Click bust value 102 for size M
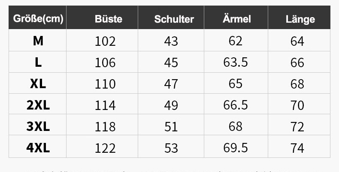Screen dimensions: 339x172 (105, 41)
